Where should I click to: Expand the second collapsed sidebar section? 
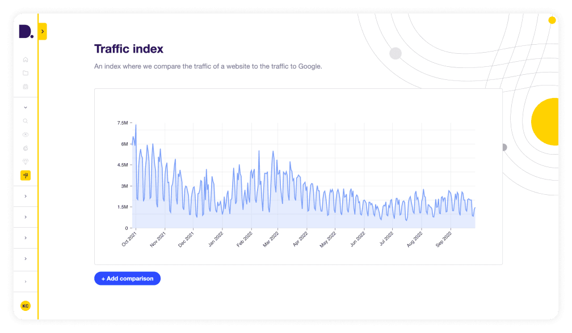(x=26, y=217)
